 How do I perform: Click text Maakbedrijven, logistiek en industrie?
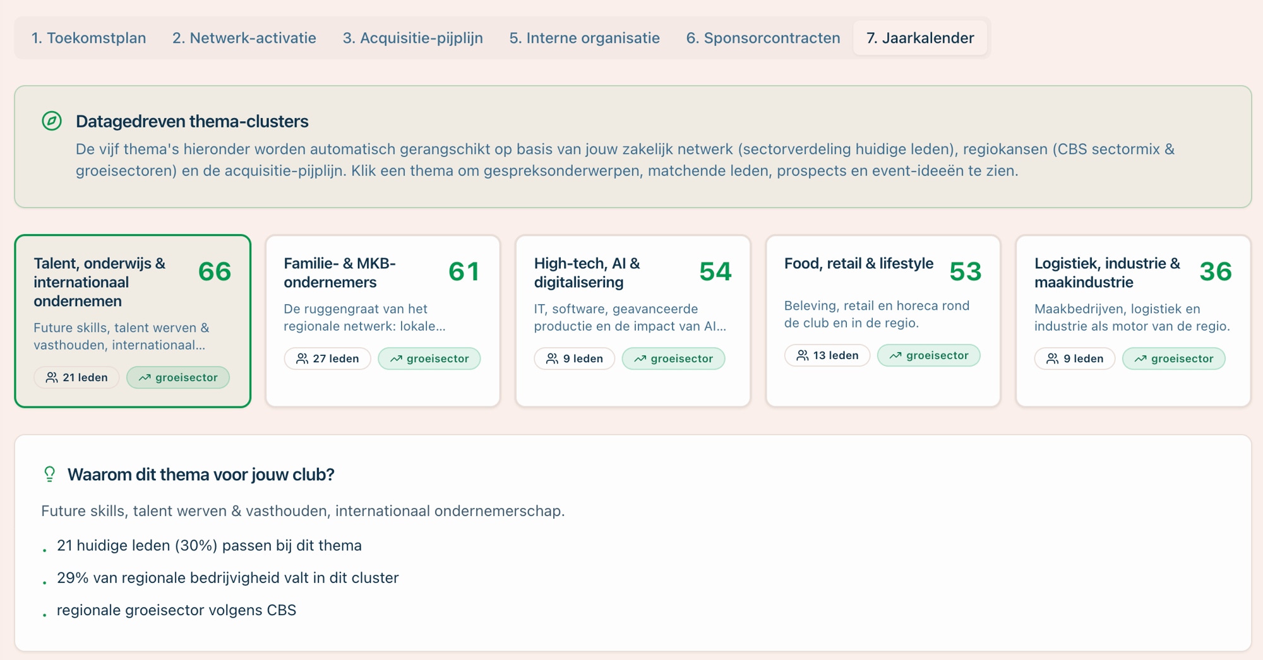(1132, 317)
